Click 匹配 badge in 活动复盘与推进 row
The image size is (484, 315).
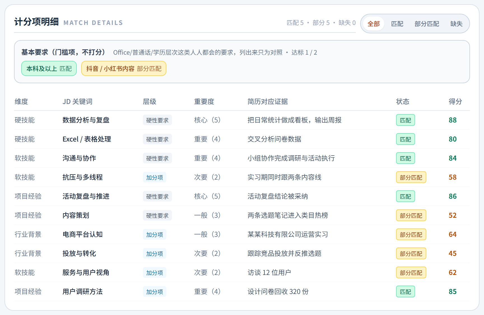[x=406, y=196]
